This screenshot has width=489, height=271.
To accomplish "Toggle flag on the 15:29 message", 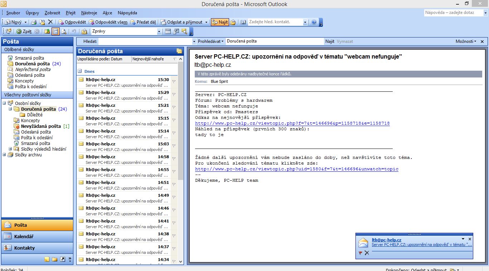I will pyautogui.click(x=174, y=95).
